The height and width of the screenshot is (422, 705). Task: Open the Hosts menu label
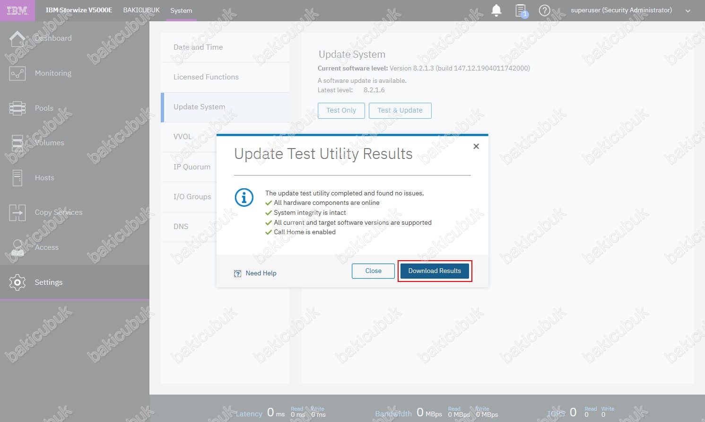44,178
